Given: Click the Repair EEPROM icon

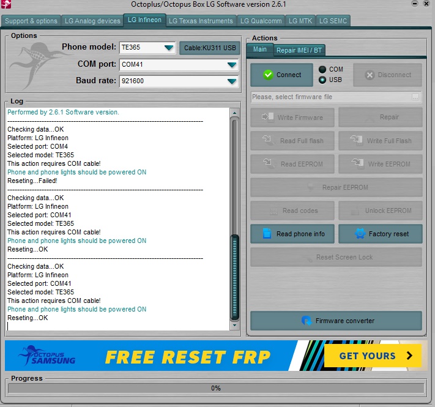Looking at the screenshot, I should click(311, 187).
